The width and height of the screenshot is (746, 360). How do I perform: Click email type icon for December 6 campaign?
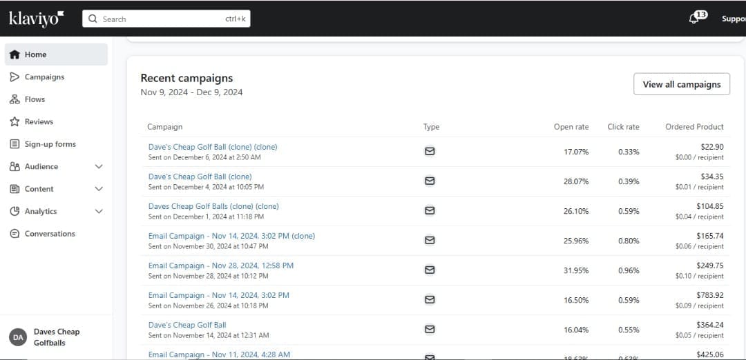(430, 152)
